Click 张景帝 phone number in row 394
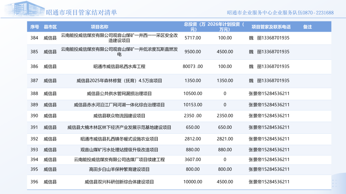Screen dimensions: 346x194 coord(269,160)
